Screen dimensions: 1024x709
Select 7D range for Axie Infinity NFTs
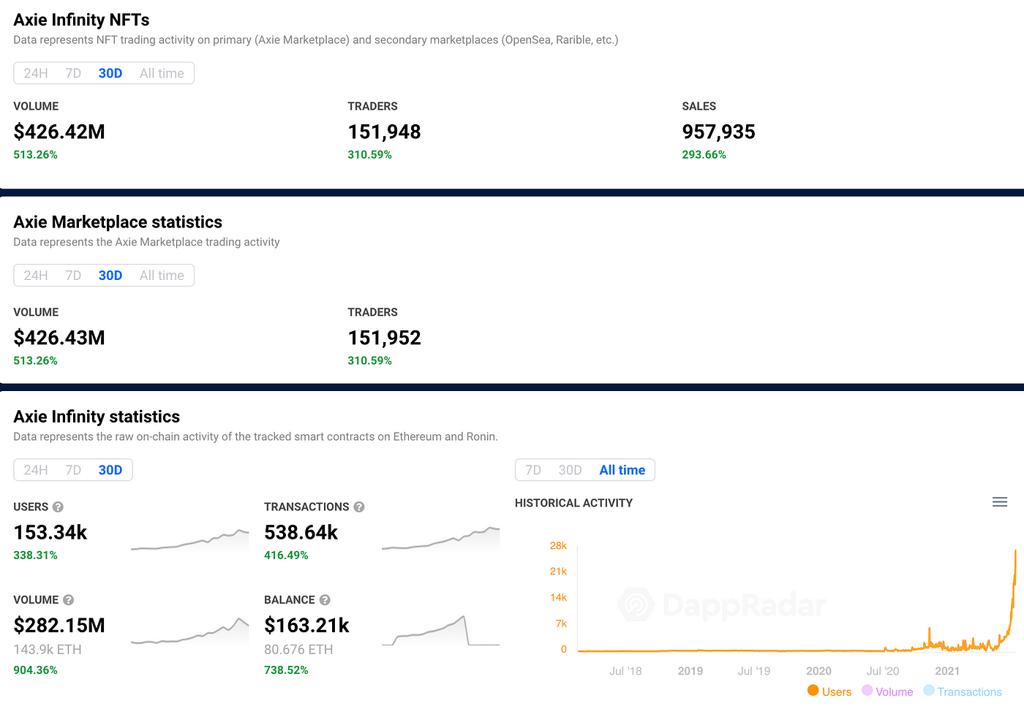[x=73, y=73]
